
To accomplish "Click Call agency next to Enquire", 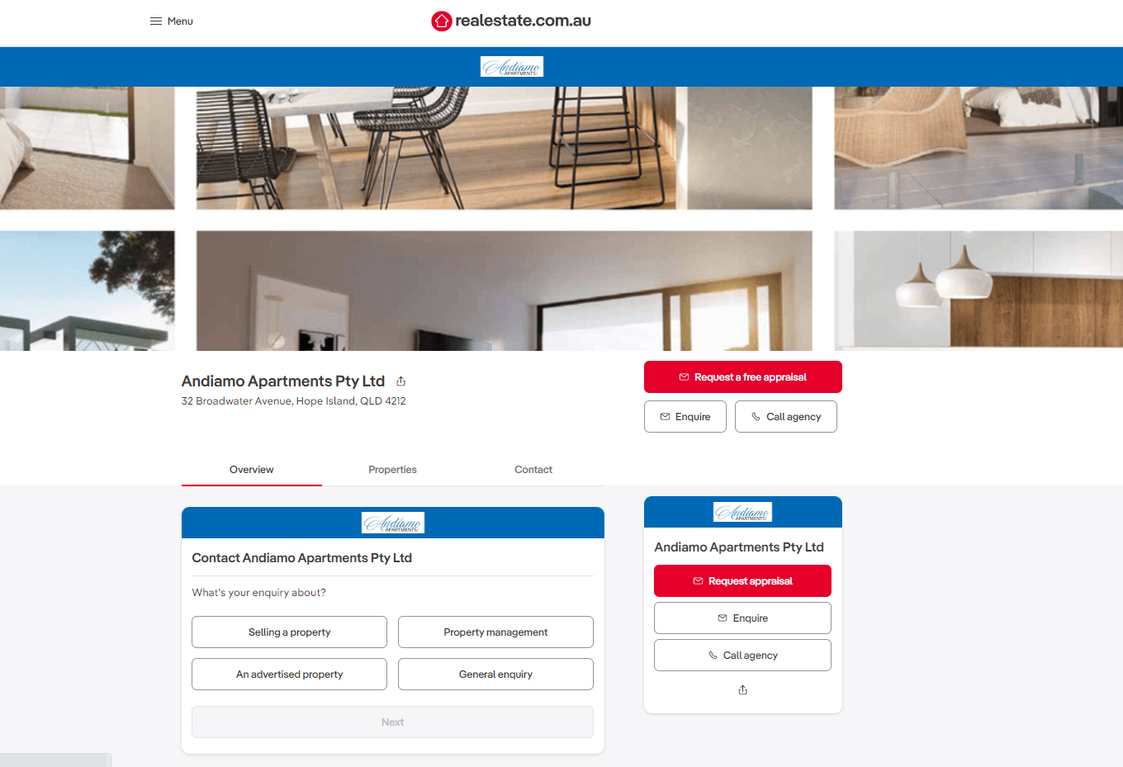I will (786, 417).
